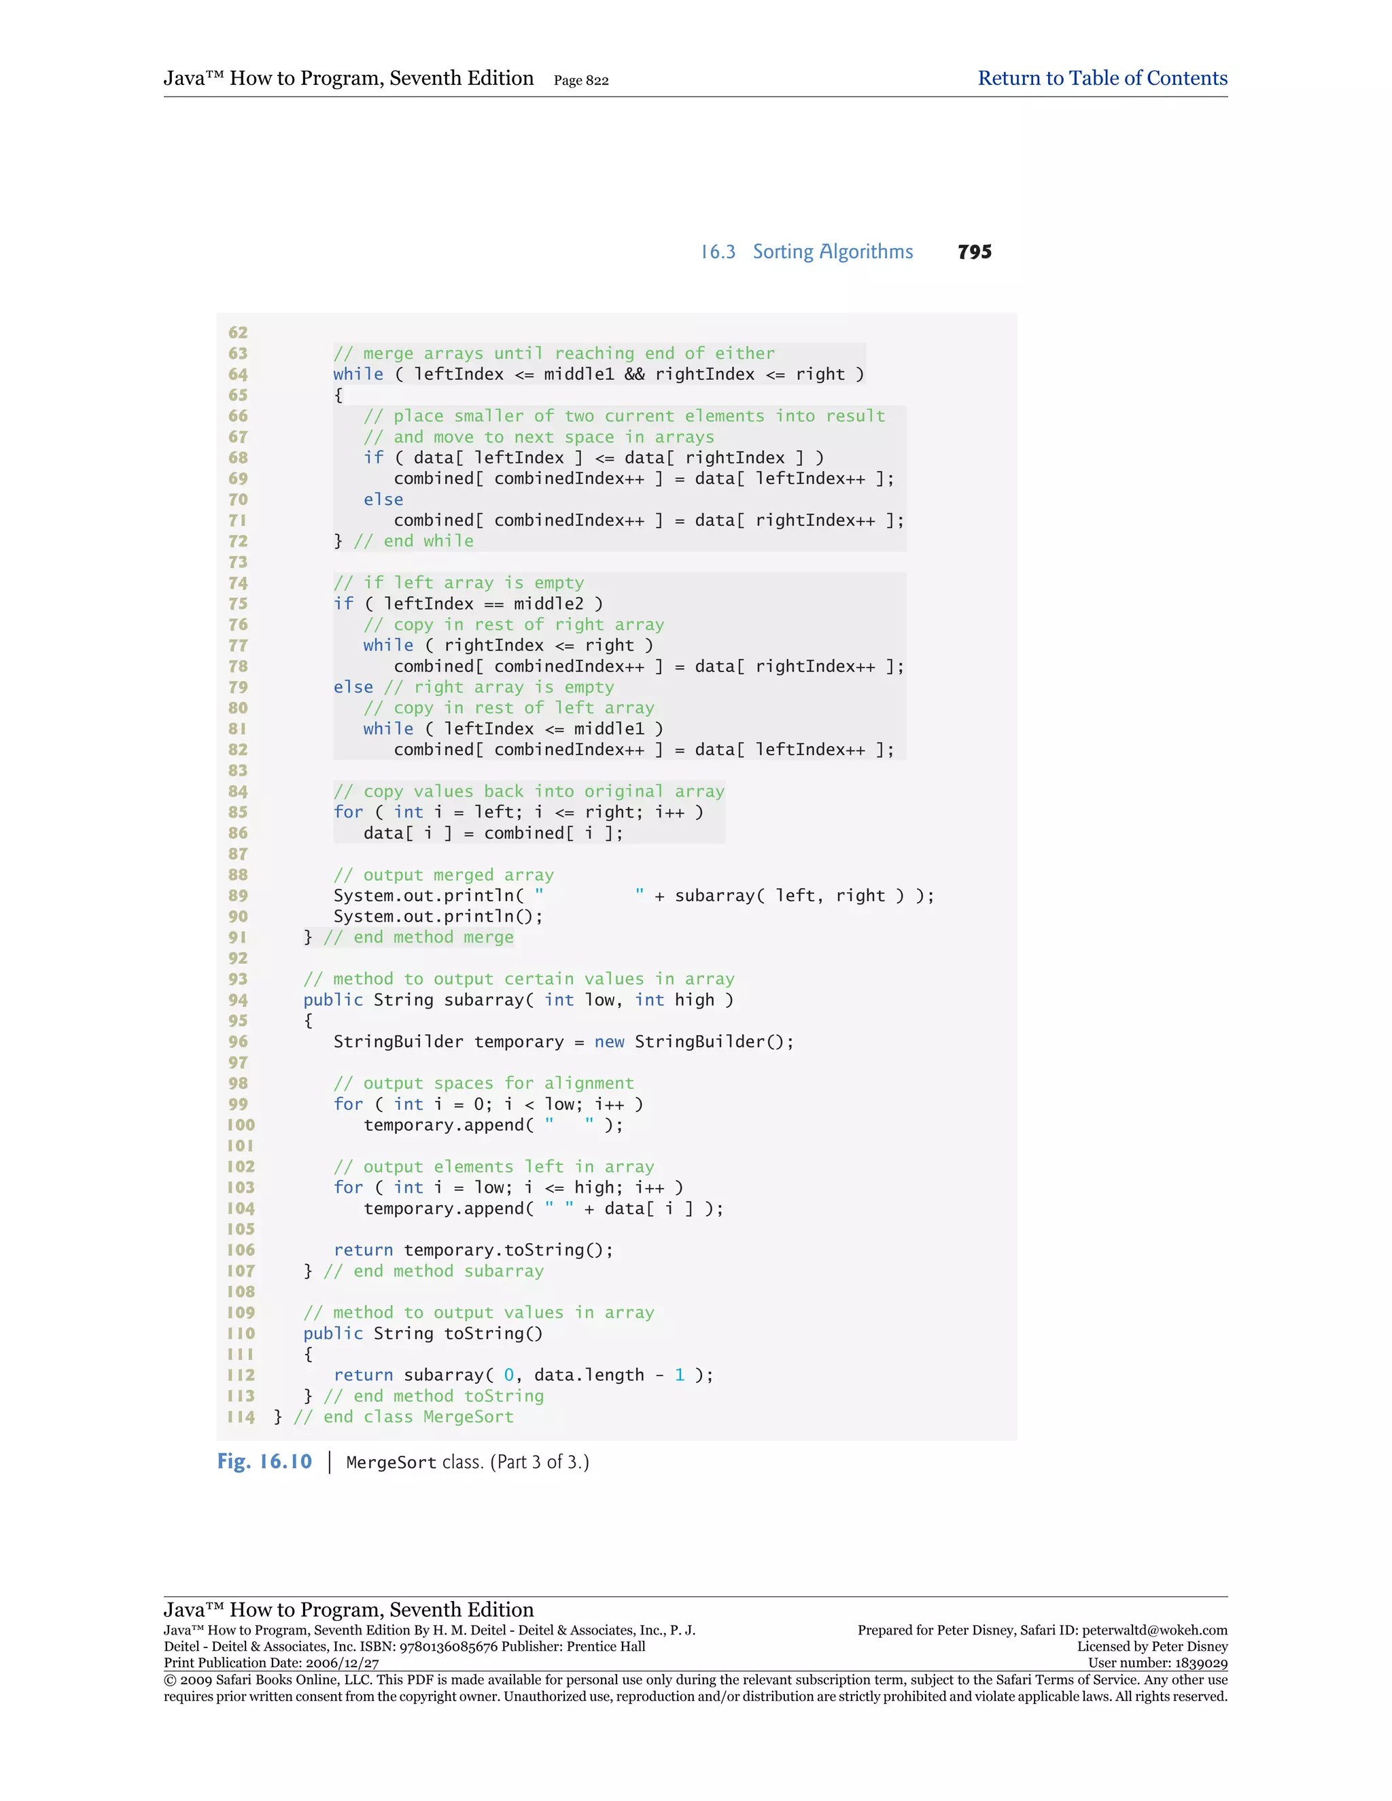Viewport: 1392px width, 1801px height.
Task: Click the else keyword on line 70
Action: 383,500
